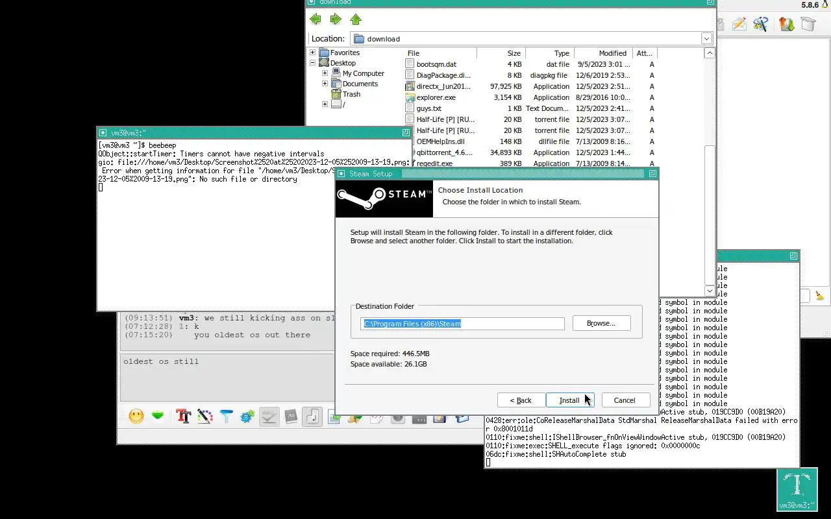This screenshot has height=519, width=831.
Task: Click the Steam logo in setup header
Action: click(x=384, y=199)
